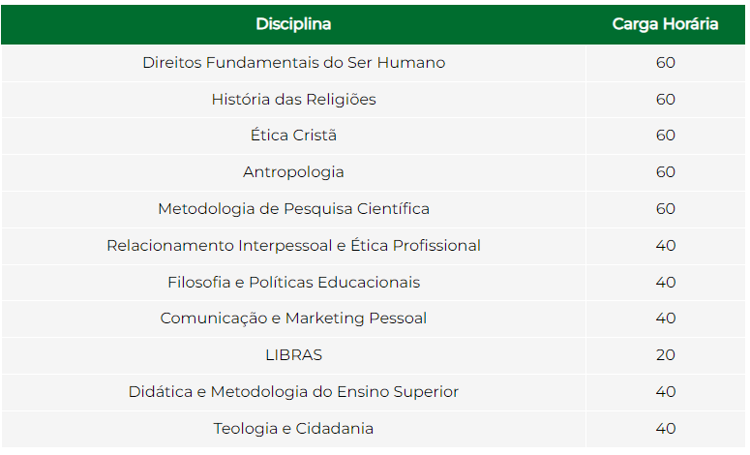Image resolution: width=750 pixels, height=455 pixels.
Task: Click the 20 hours value for LIBRAS
Action: pyautogui.click(x=666, y=355)
